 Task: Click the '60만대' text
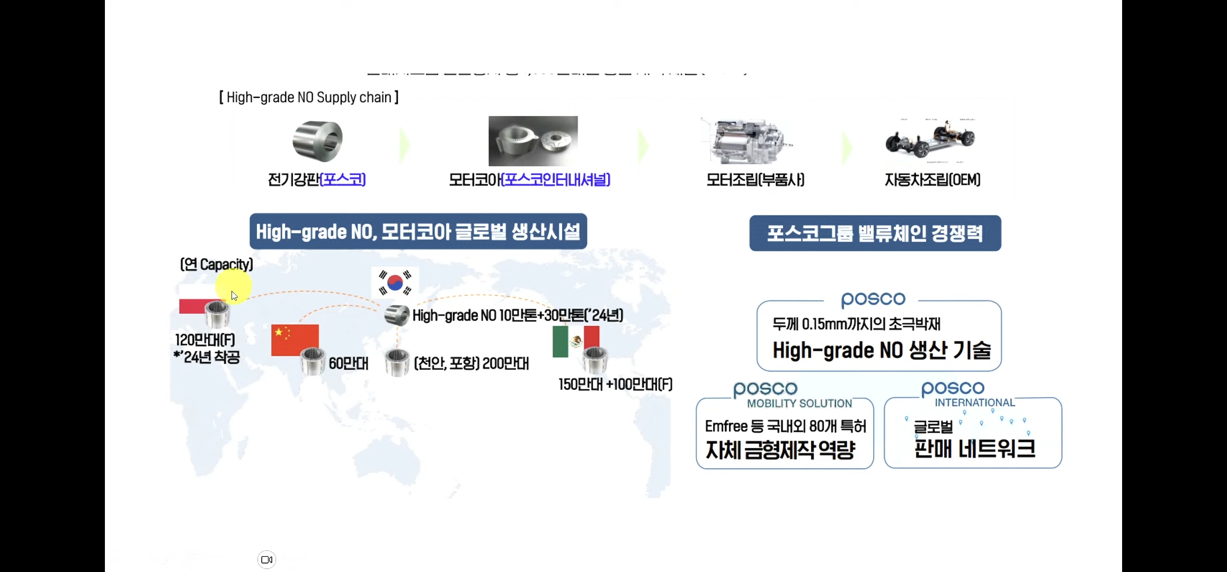[349, 363]
